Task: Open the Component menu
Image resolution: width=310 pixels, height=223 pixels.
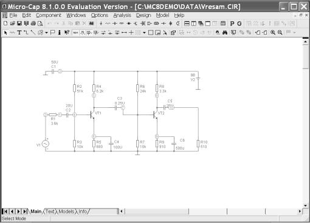Action: click(x=49, y=15)
